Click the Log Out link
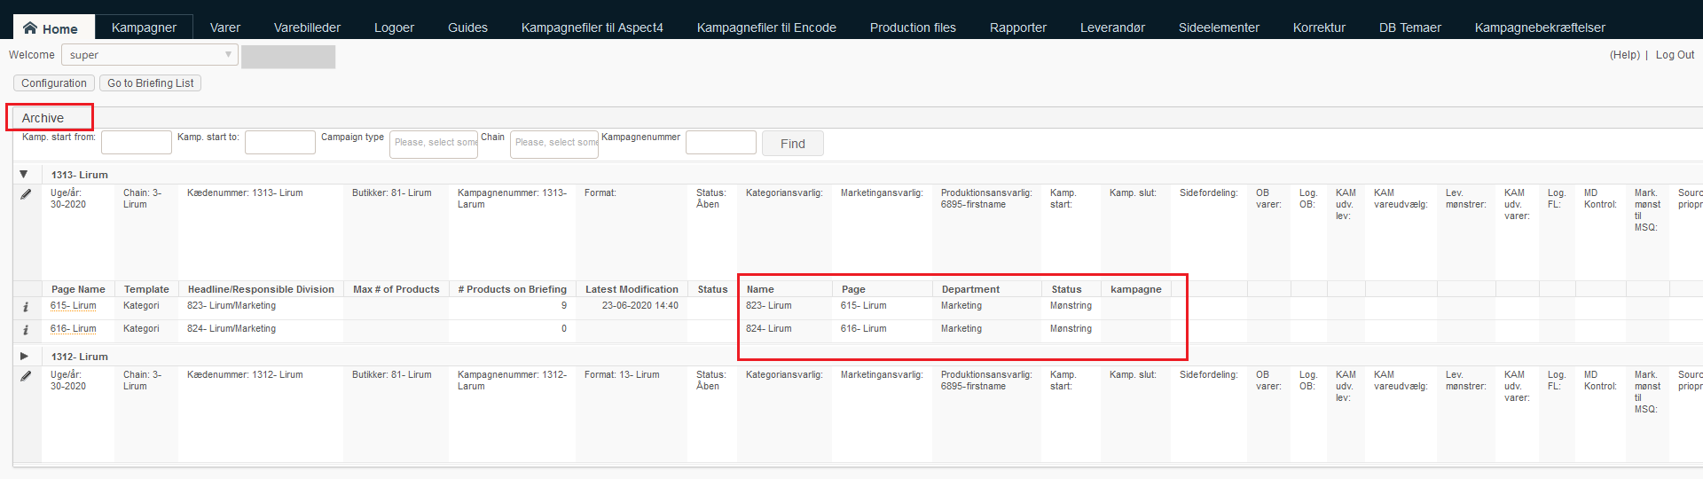1703x479 pixels. tap(1675, 55)
